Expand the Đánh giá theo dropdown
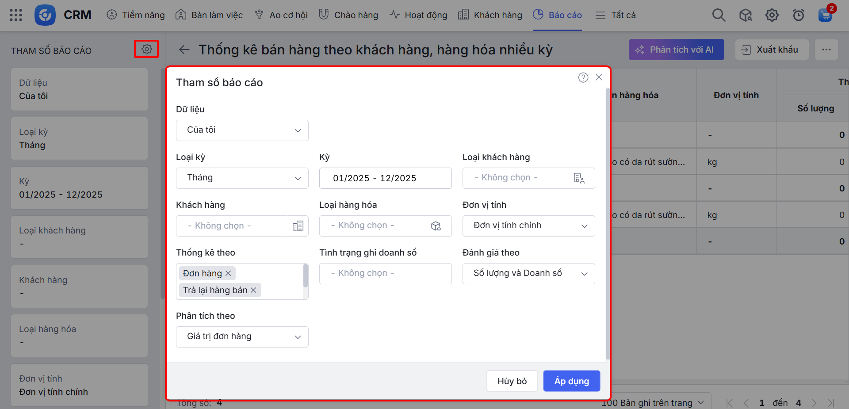This screenshot has height=409, width=849. click(528, 274)
